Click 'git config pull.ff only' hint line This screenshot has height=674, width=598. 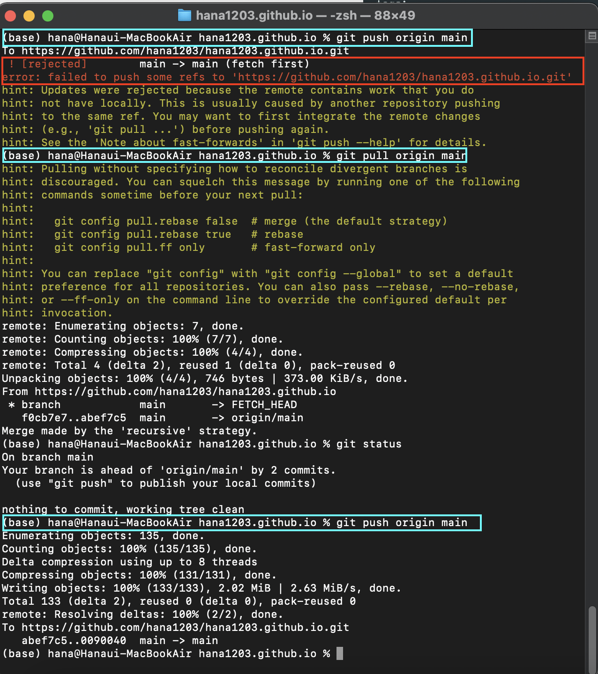click(x=189, y=247)
